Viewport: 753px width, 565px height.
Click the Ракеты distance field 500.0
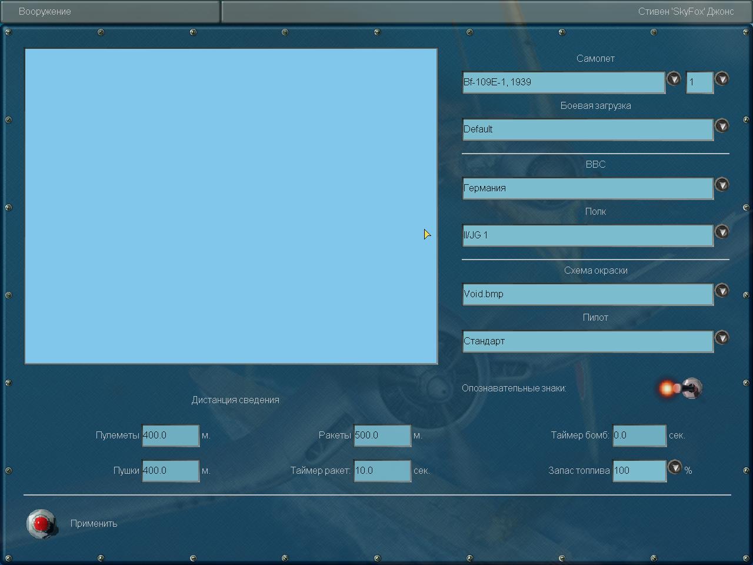pyautogui.click(x=382, y=436)
